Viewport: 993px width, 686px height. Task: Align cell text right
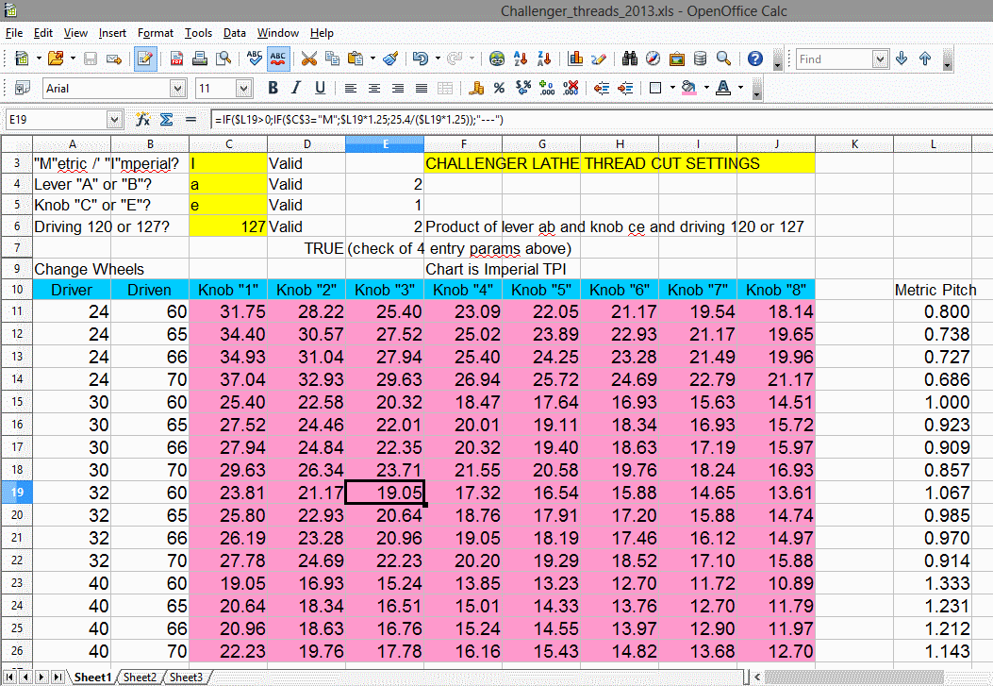pyautogui.click(x=398, y=88)
